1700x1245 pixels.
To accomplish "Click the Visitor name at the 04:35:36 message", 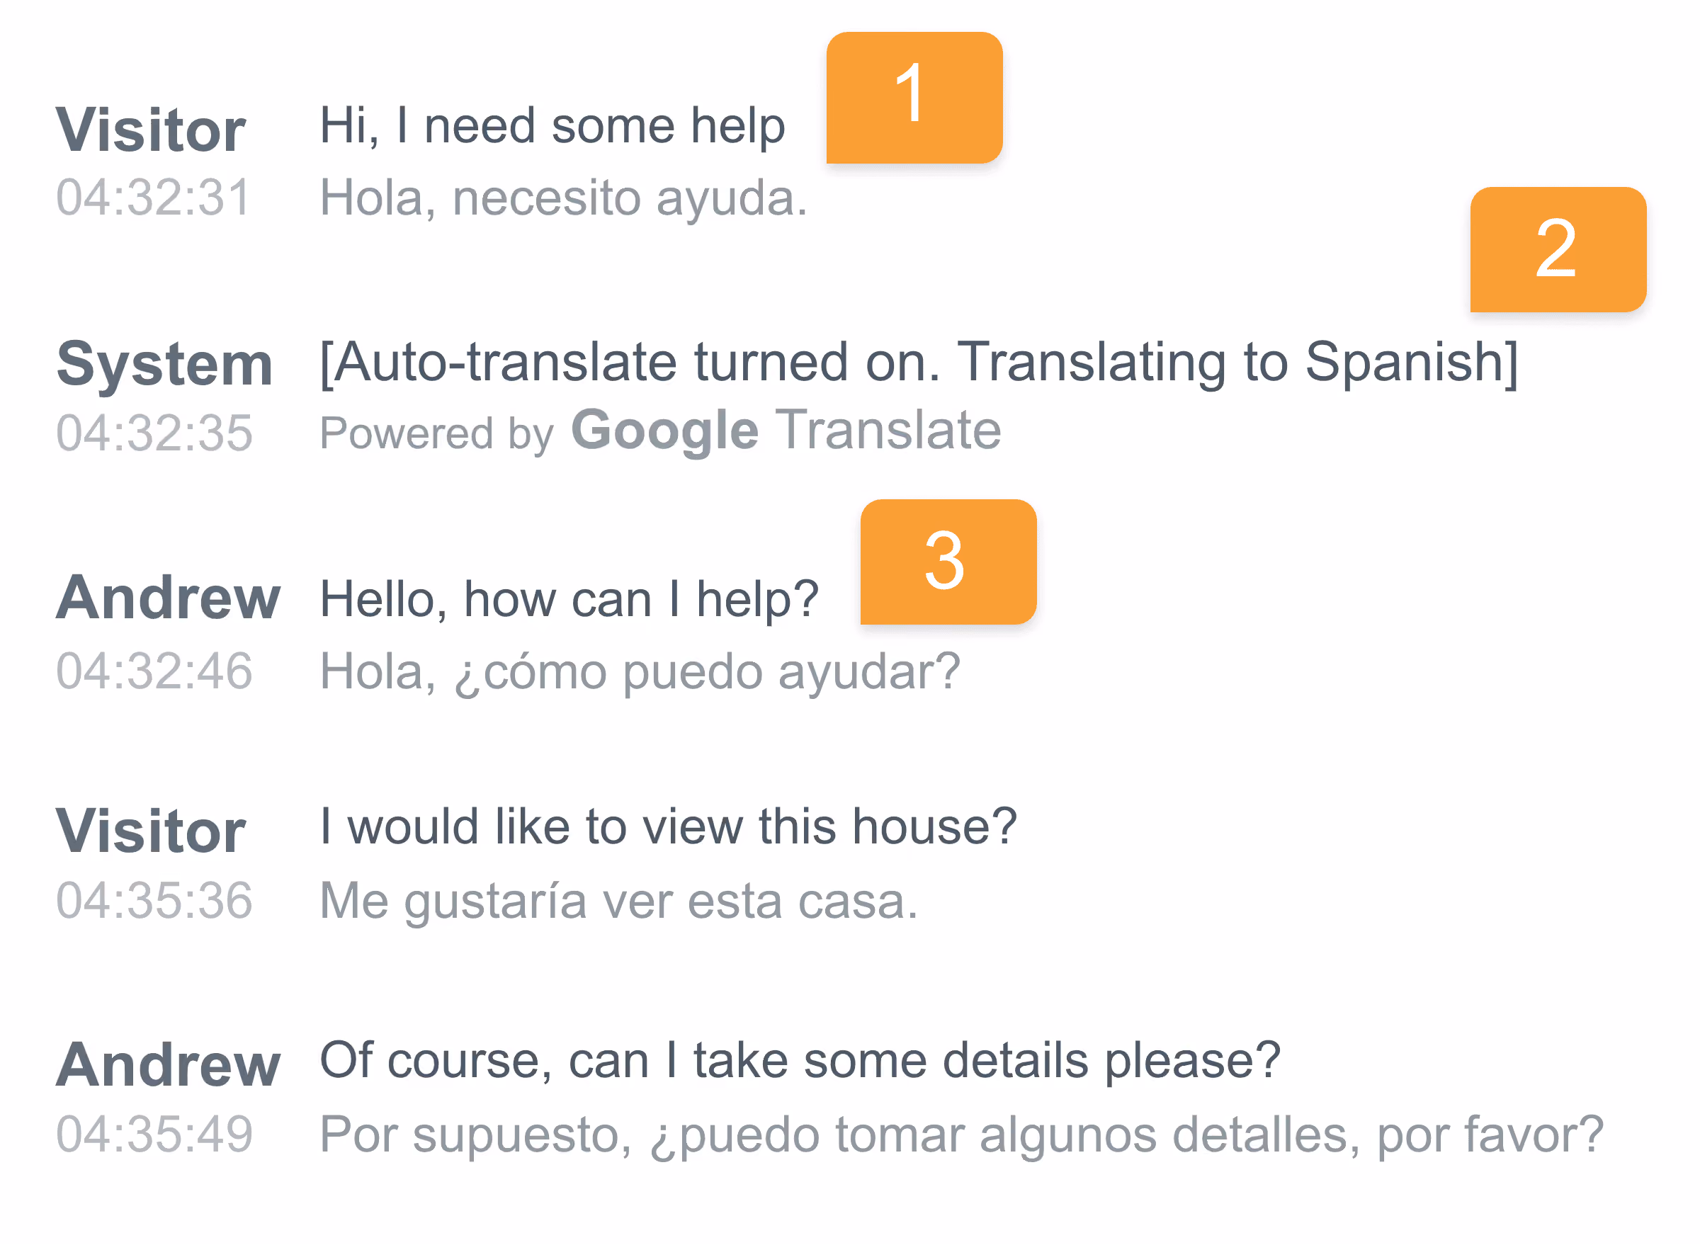I will (x=151, y=831).
